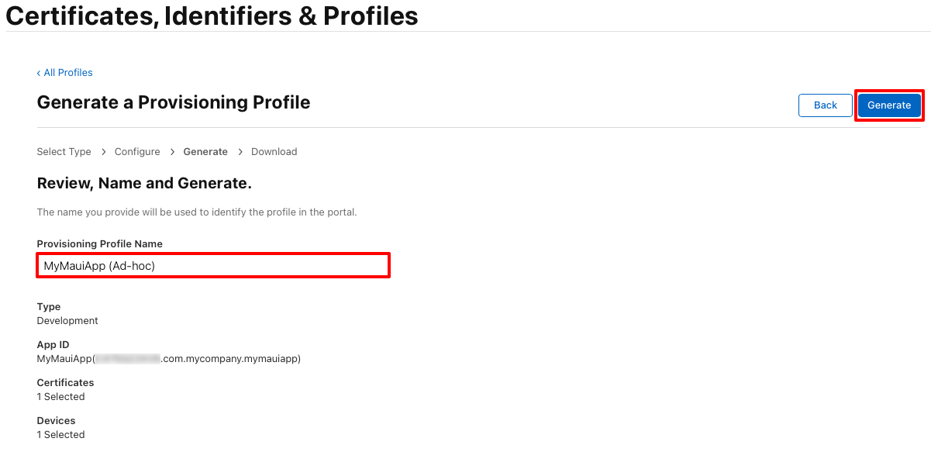The width and height of the screenshot is (931, 452).
Task: Click the Download breadcrumb step
Action: click(x=274, y=151)
